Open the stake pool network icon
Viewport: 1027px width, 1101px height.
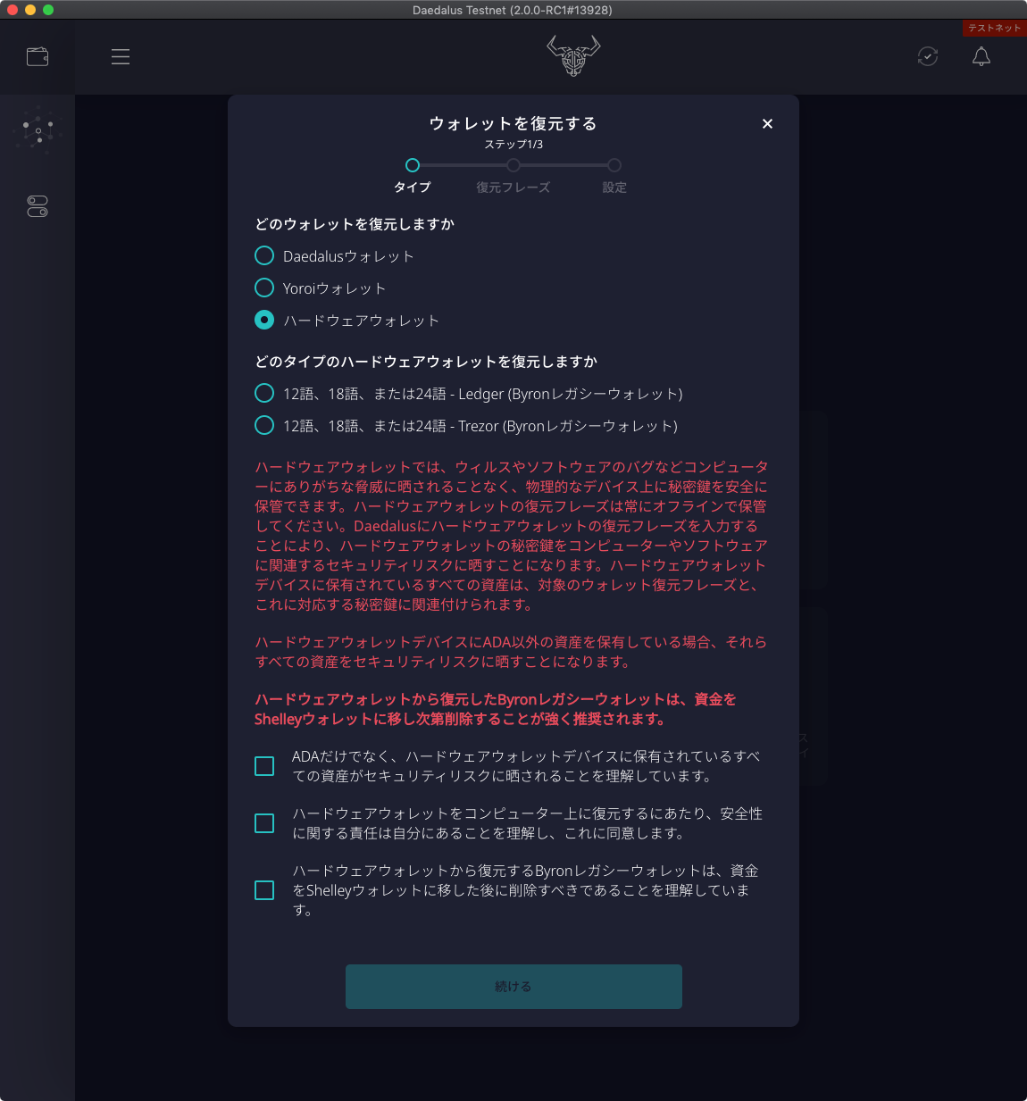pyautogui.click(x=38, y=133)
